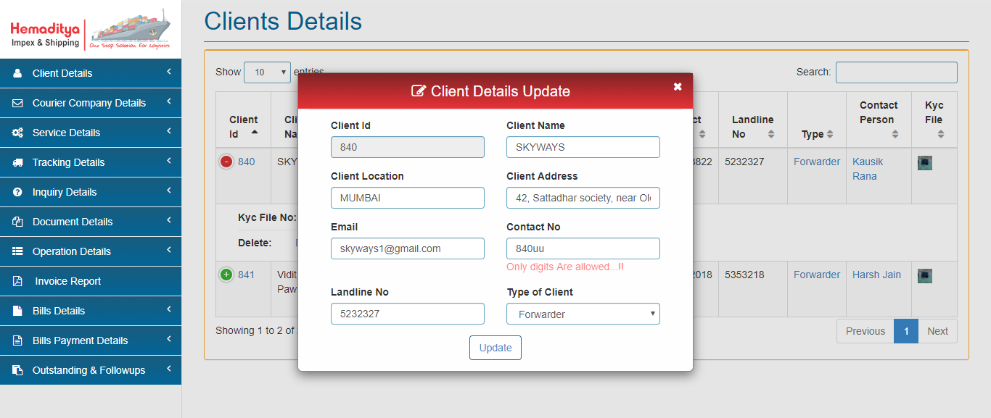The image size is (991, 418).
Task: Go to Next page of clients
Action: click(937, 331)
